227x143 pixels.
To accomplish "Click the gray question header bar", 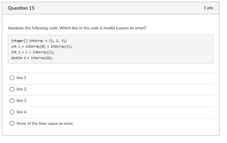I will point(115,8).
